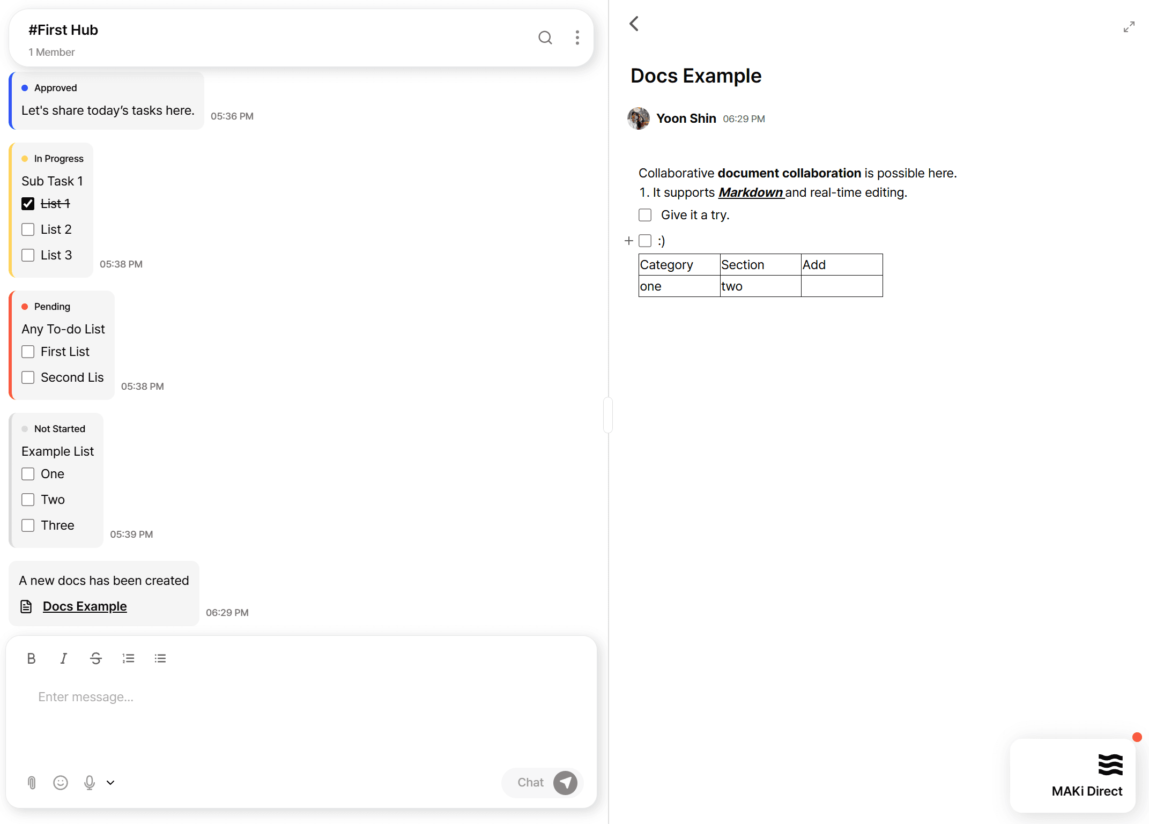Collapse docs panel with back chevron
This screenshot has height=824, width=1149.
(634, 24)
